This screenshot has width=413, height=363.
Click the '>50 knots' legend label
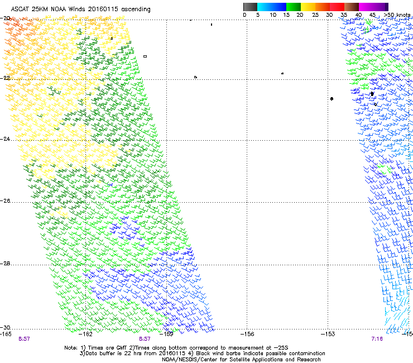tap(397, 15)
